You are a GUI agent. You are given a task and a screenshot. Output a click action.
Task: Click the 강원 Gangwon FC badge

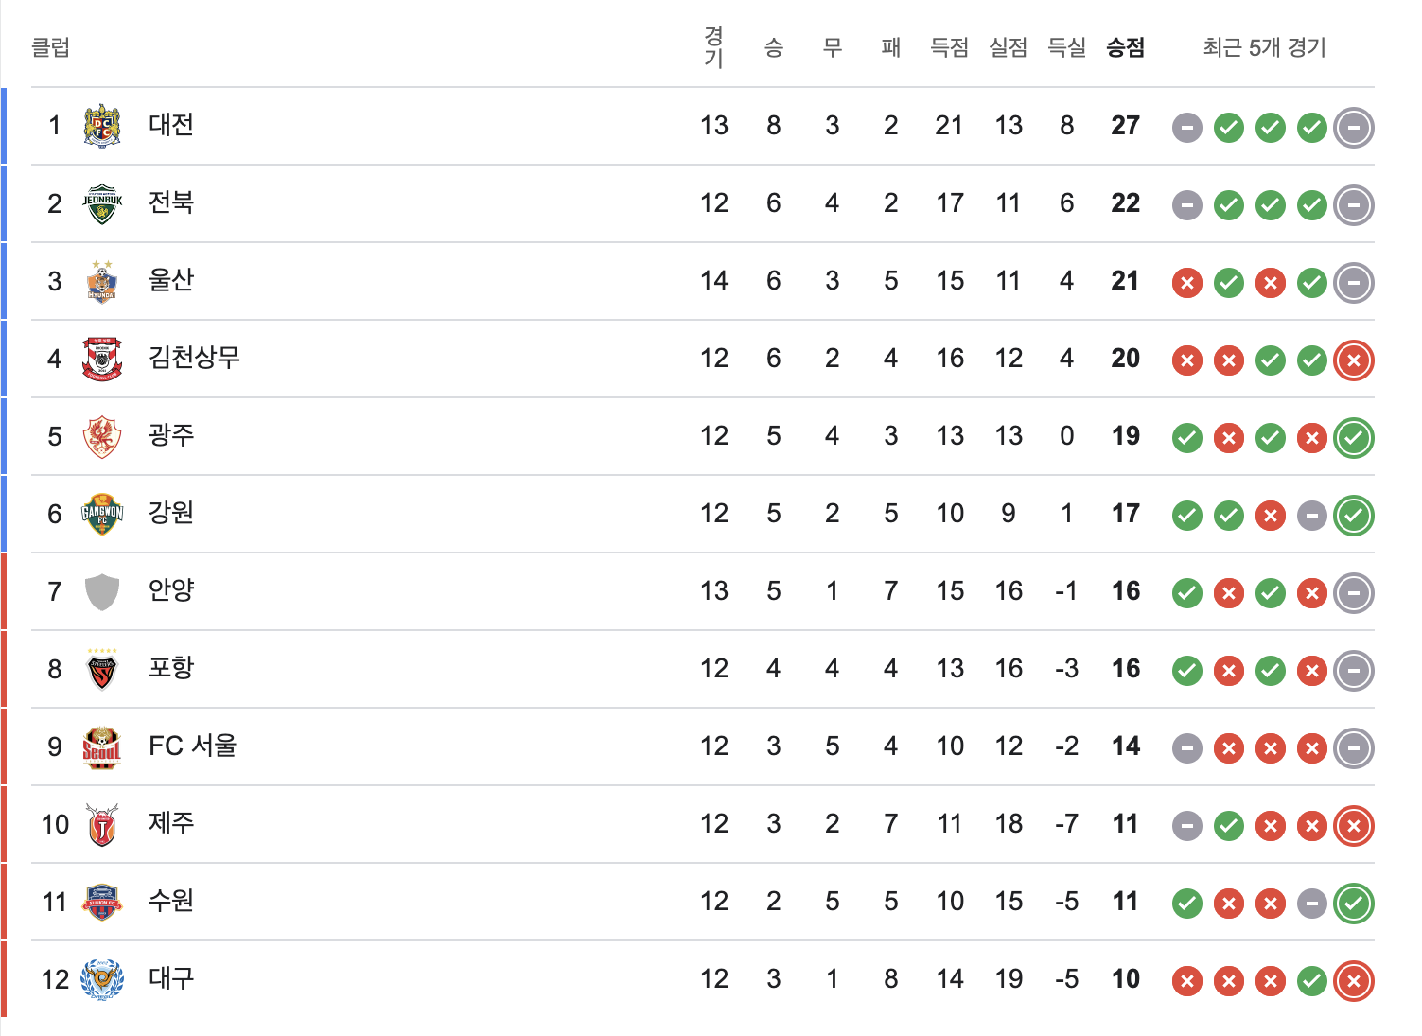[x=102, y=514]
